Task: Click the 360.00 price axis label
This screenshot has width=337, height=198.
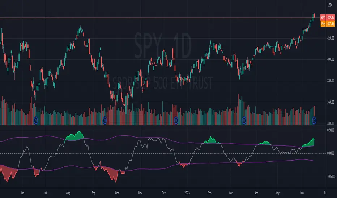Action: [x=330, y=102]
